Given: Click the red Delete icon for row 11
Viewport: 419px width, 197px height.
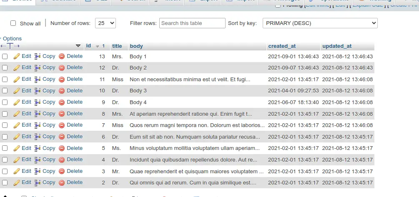Looking at the screenshot, I should coord(62,80).
